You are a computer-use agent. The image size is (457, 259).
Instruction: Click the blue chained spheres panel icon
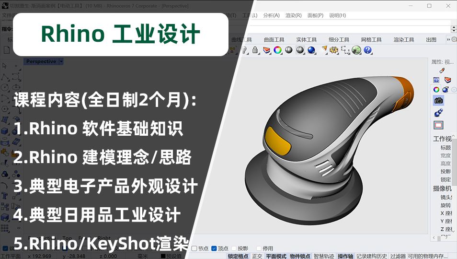[439, 113]
